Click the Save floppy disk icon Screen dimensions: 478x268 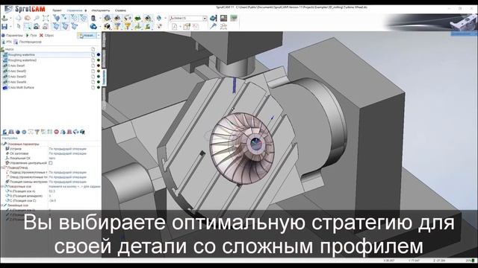tap(4, 27)
